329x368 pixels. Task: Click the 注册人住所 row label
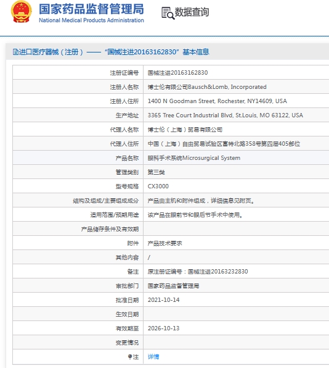coord(124,101)
